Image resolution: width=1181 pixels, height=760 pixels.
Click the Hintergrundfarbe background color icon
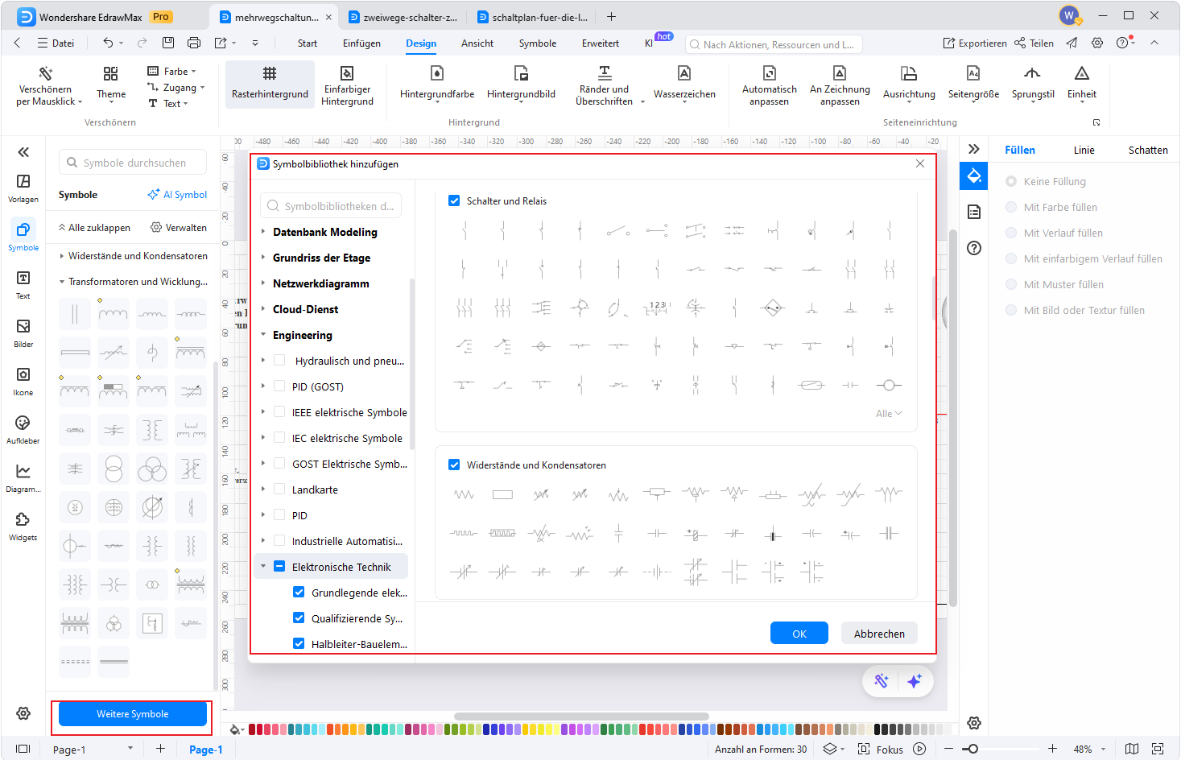tap(436, 74)
